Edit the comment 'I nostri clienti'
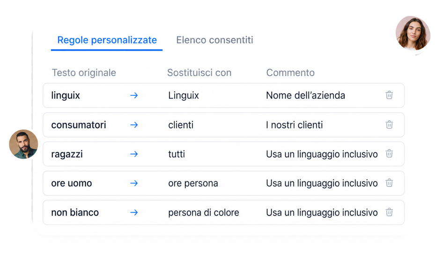The image size is (443, 259). pyautogui.click(x=294, y=125)
